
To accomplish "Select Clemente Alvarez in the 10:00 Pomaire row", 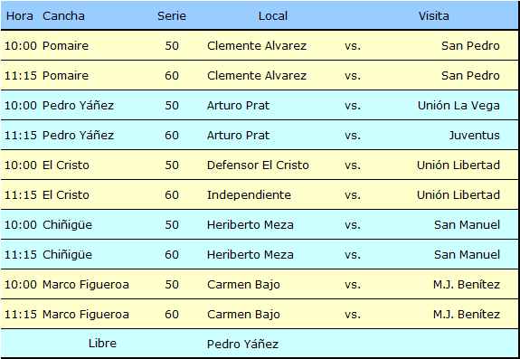I will tap(257, 46).
